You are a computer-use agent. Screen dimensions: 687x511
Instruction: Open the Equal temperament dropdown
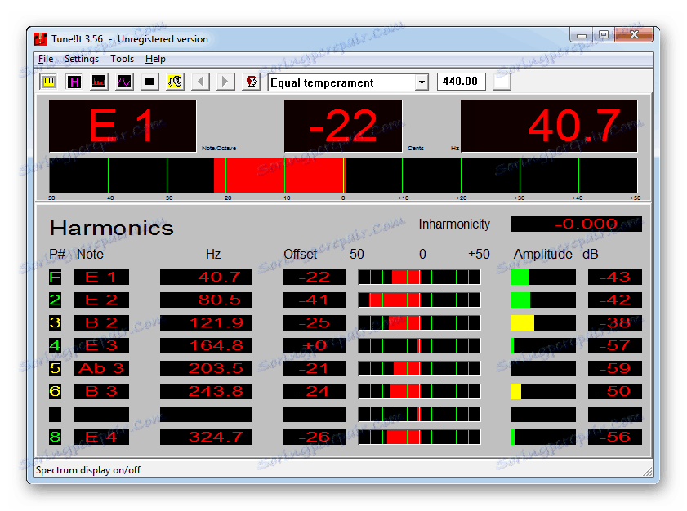point(422,82)
